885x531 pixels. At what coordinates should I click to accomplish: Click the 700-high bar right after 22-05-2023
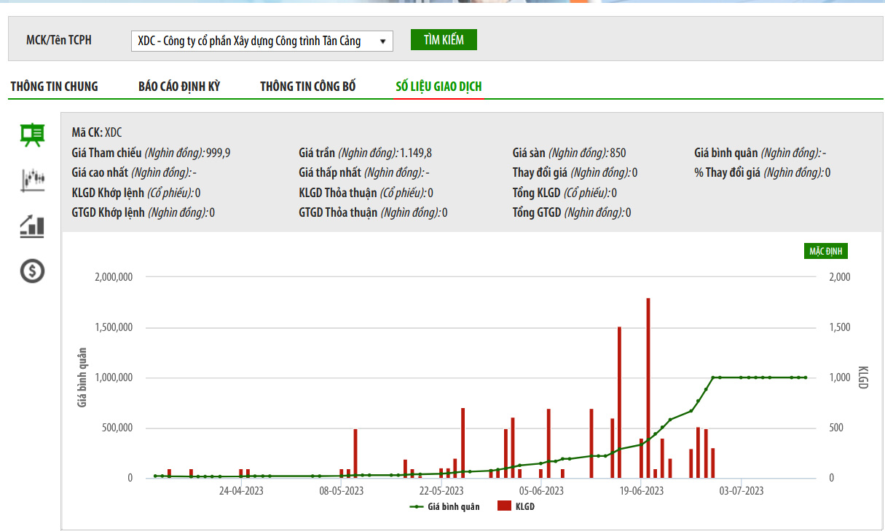[x=463, y=442]
